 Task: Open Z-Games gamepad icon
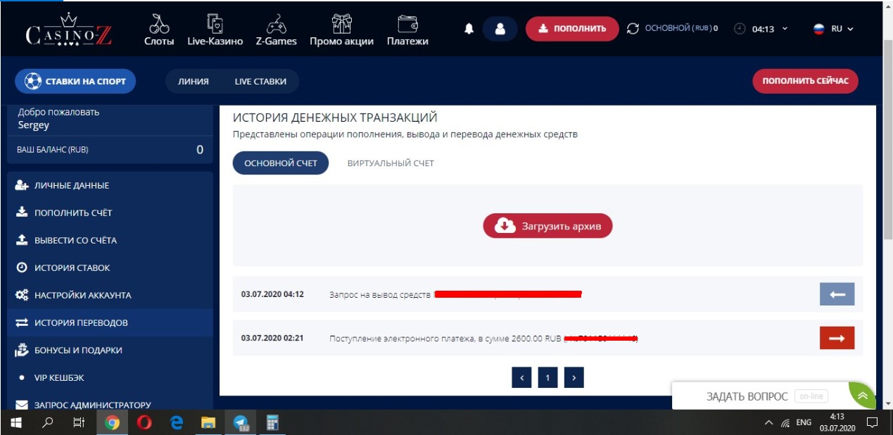[276, 23]
